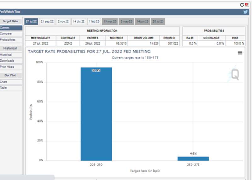Select Prior Hikes in the sidebar

(7, 67)
